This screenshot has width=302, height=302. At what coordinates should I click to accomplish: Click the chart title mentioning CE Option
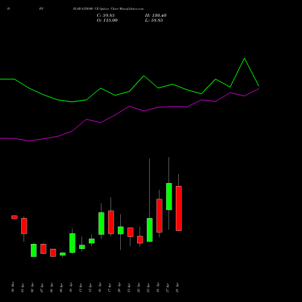(x=108, y=9)
